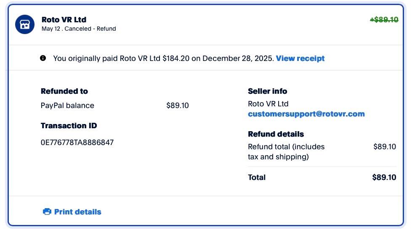Open the View receipt link
The height and width of the screenshot is (230, 412).
pos(300,58)
